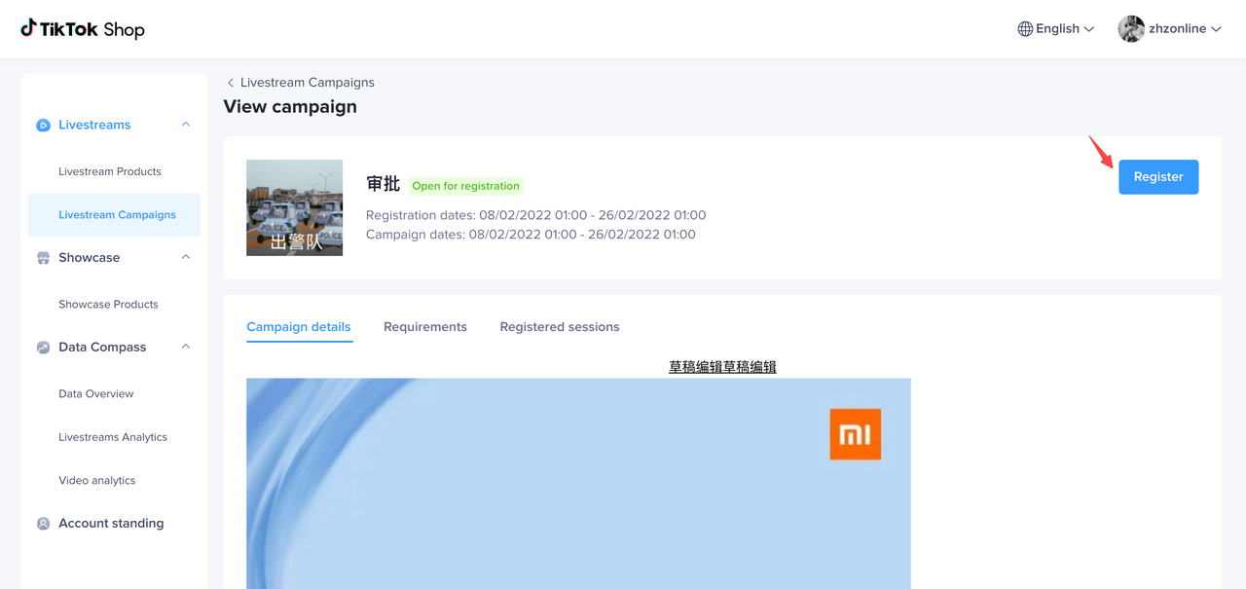Click the Register button
The width and height of the screenshot is (1246, 589).
[x=1158, y=177]
